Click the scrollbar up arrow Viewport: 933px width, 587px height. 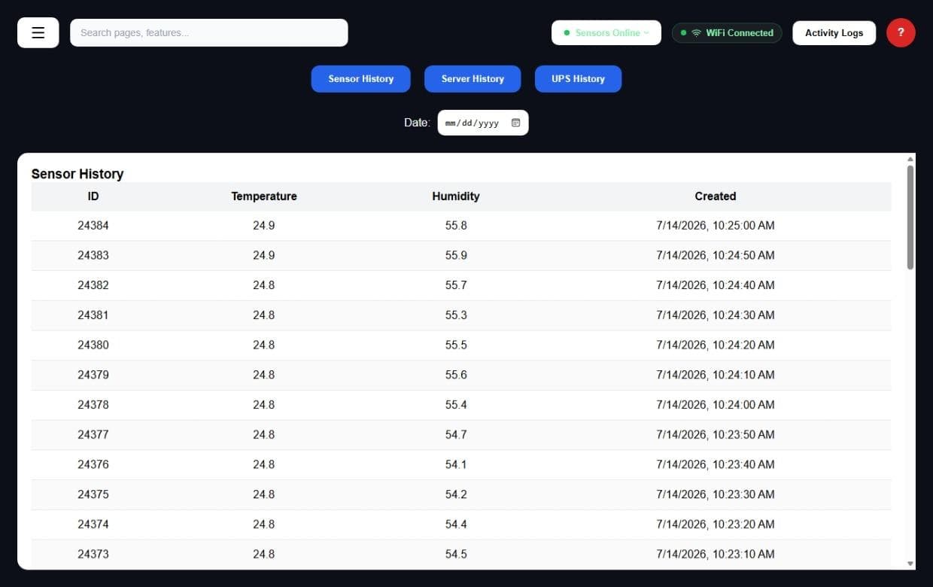(x=910, y=159)
